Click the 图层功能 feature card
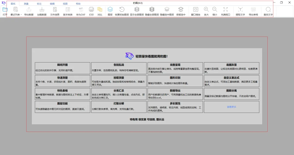 [62, 107]
